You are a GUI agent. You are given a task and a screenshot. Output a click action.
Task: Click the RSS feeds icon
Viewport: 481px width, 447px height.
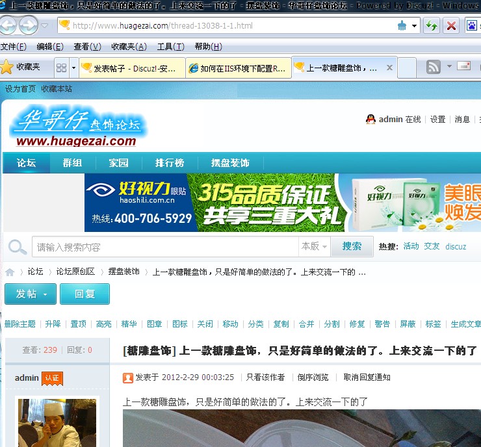pyautogui.click(x=434, y=67)
